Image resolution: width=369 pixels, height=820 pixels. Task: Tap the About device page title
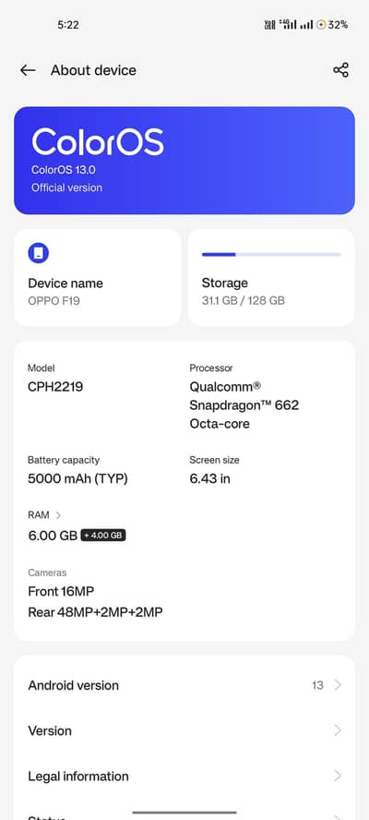pos(93,70)
